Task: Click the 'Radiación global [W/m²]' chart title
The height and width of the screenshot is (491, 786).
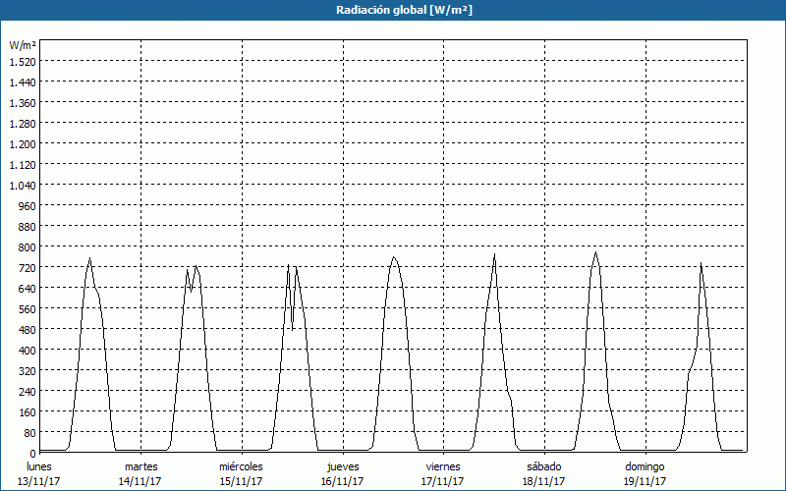Action: click(392, 10)
